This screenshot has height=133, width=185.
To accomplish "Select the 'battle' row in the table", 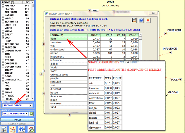I will point(68,93).
